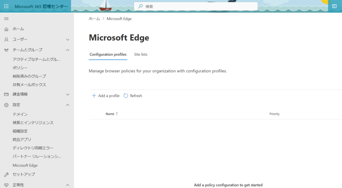The image size is (342, 188).
Task: Click the gear icon beside 設定
Action: point(6,105)
